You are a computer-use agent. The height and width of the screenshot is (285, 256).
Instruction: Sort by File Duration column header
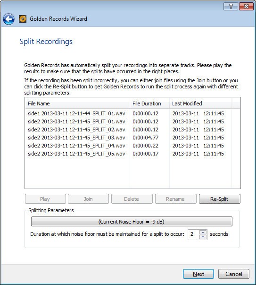tap(149, 104)
